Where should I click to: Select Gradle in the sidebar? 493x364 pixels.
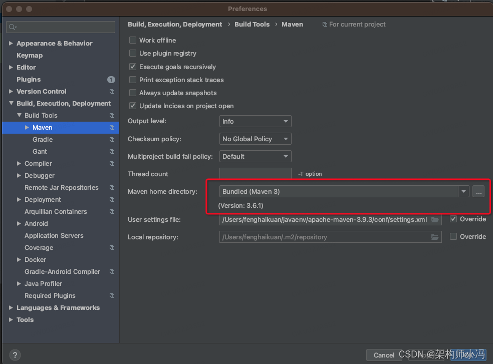pos(43,139)
